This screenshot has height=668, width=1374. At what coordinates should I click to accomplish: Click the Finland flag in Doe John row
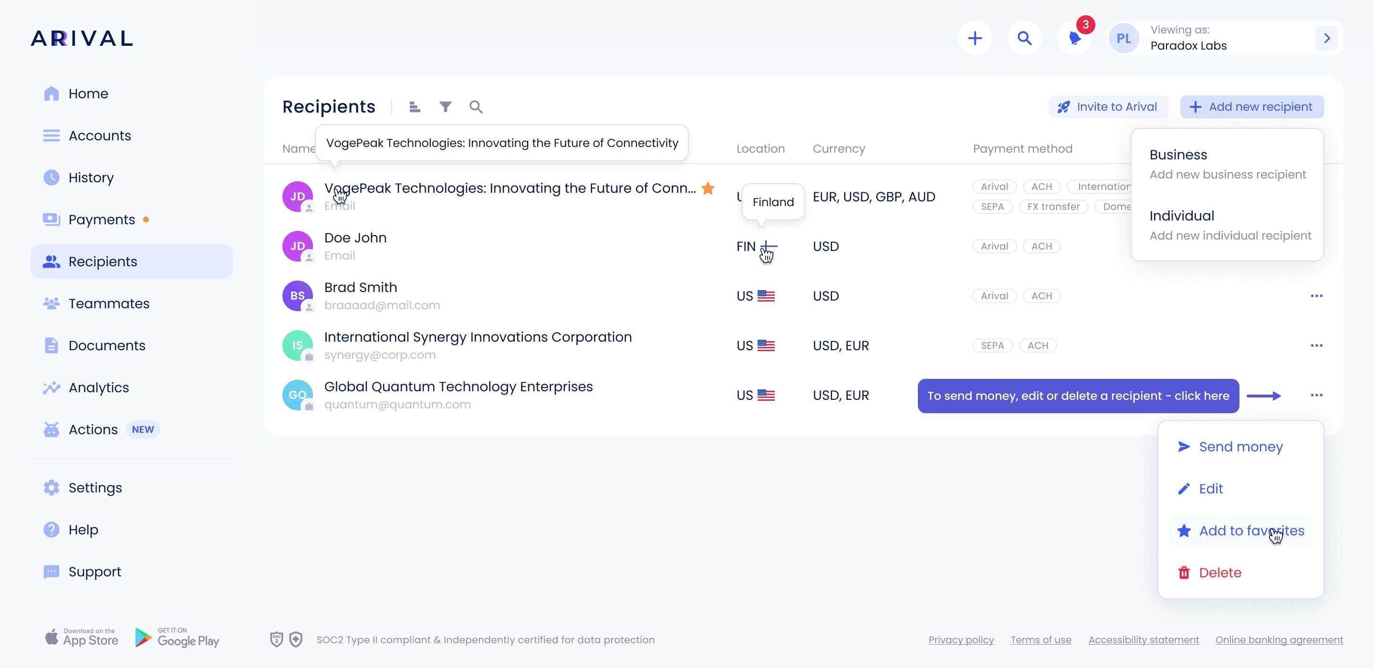click(769, 247)
